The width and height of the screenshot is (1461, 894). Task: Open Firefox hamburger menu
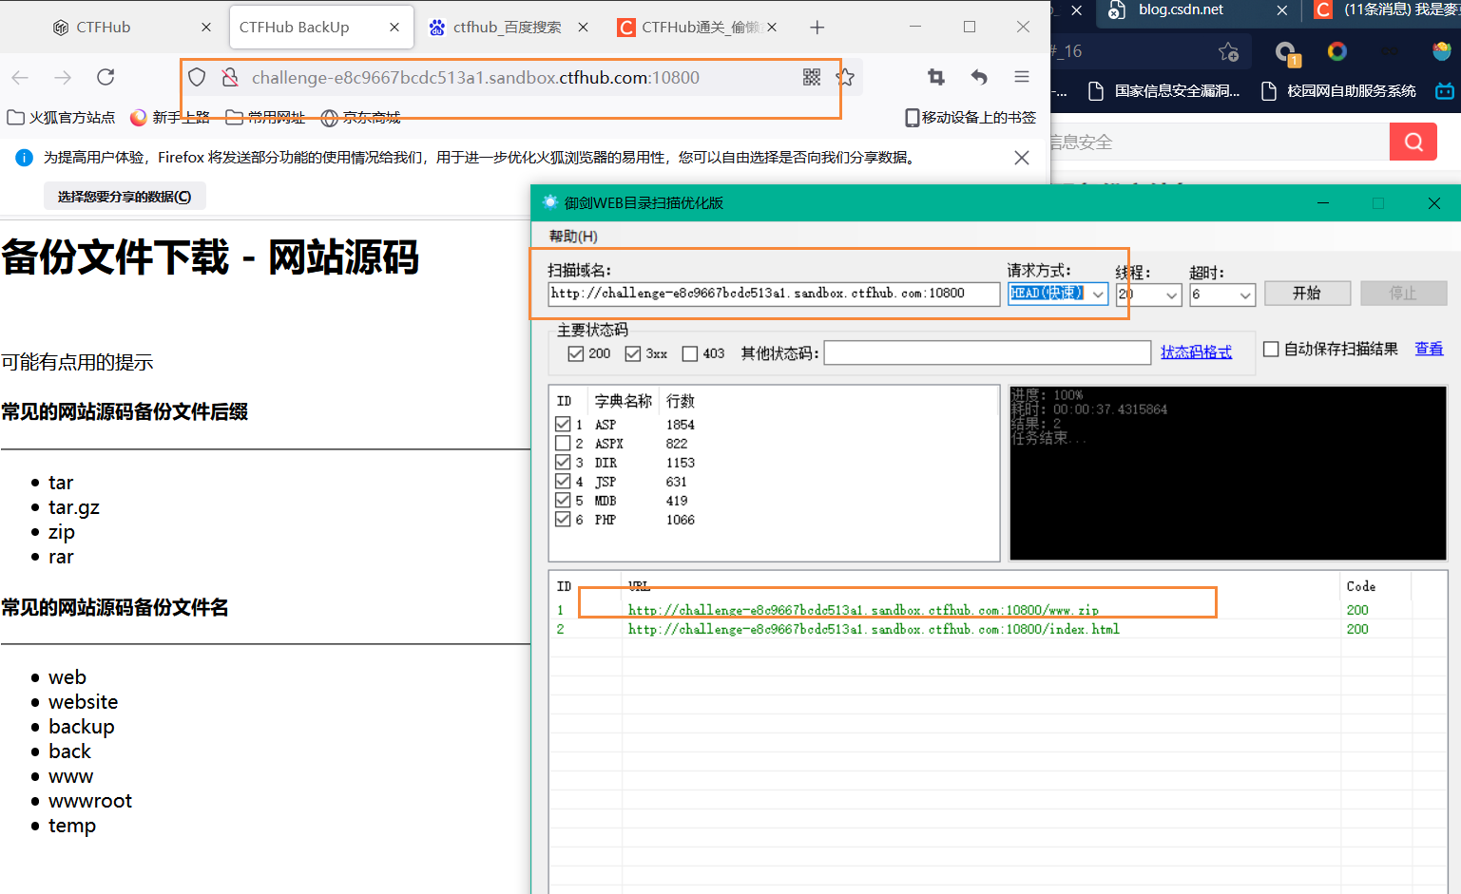(x=1022, y=77)
